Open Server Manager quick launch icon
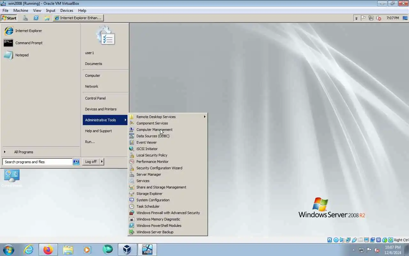This screenshot has width=409, height=256. pyautogui.click(x=25, y=18)
